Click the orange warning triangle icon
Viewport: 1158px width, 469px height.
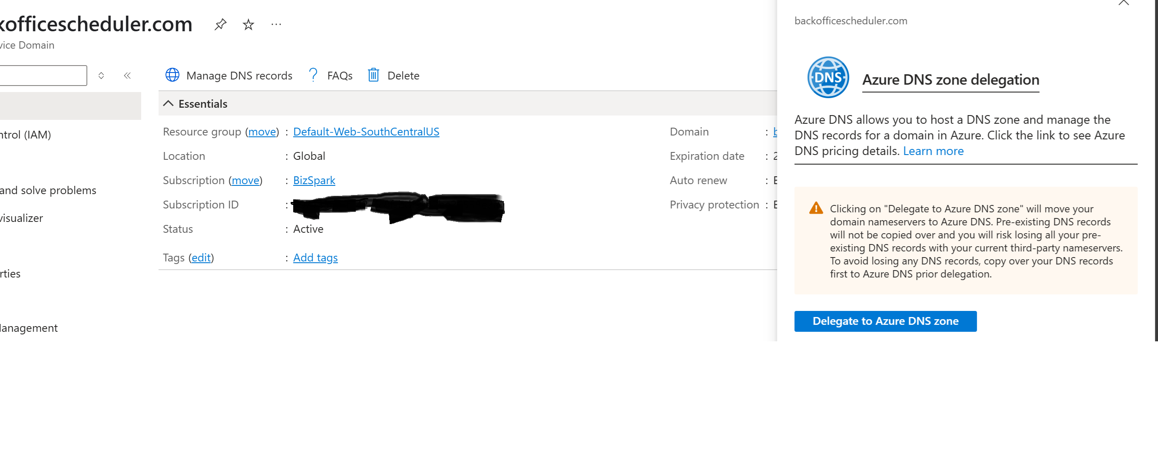click(x=816, y=208)
